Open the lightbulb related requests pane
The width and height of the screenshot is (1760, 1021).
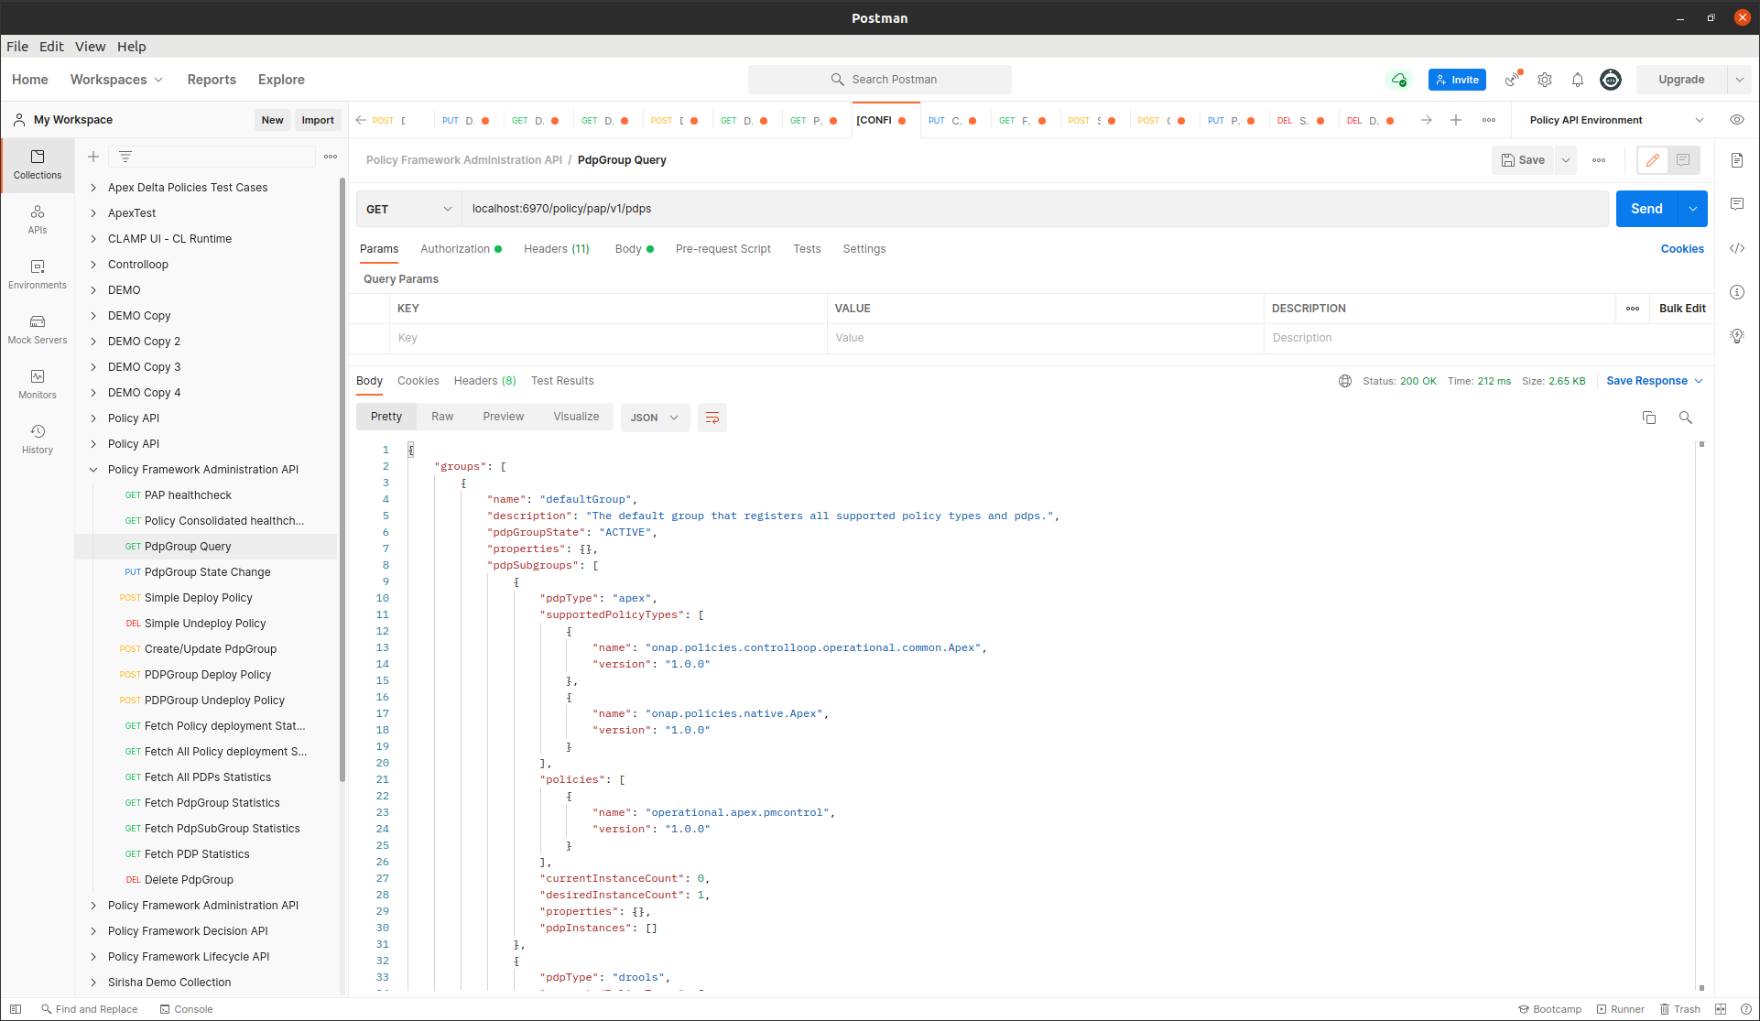(x=1737, y=336)
